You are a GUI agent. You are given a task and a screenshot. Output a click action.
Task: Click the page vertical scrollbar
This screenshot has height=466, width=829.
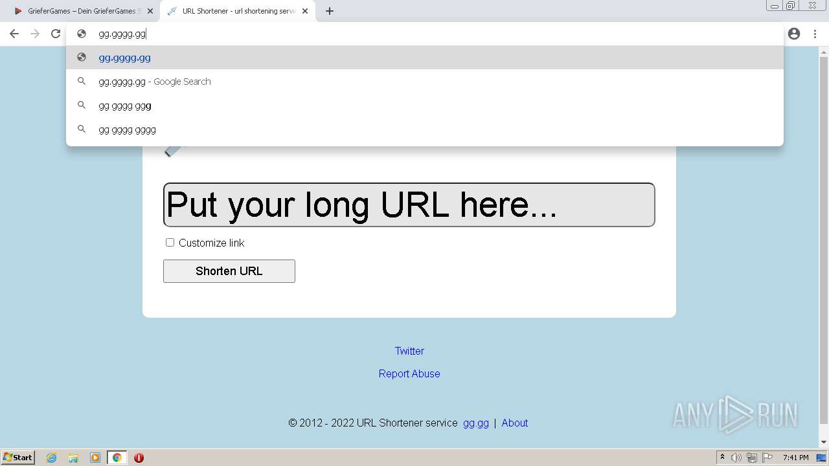tap(824, 239)
